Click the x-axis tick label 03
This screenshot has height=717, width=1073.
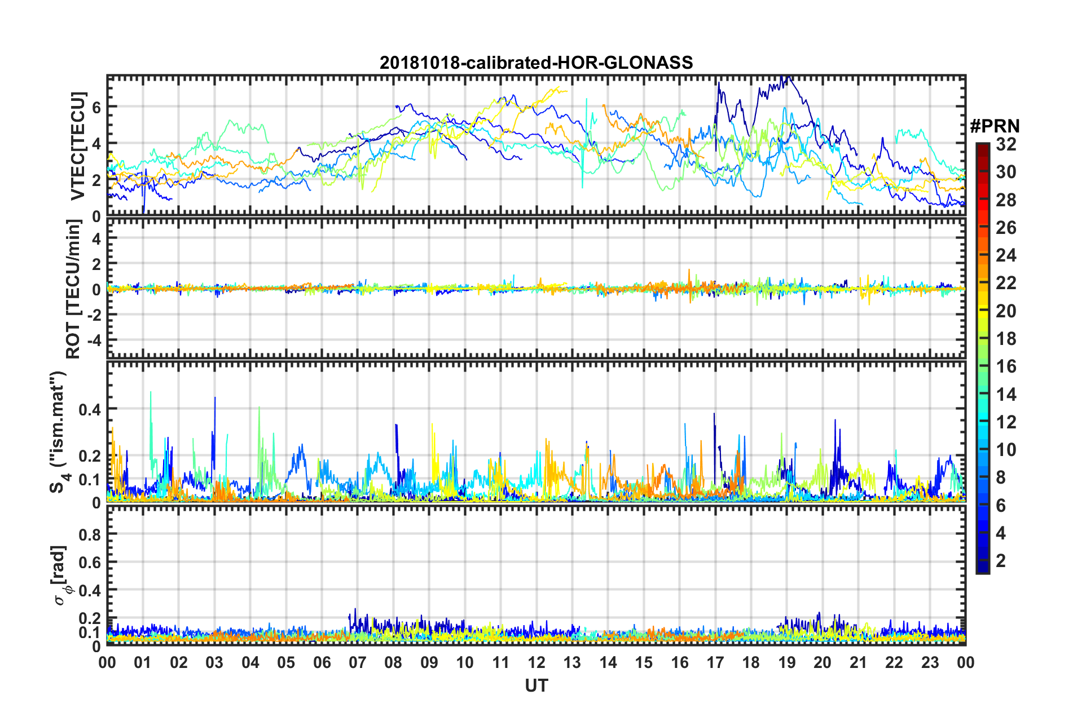click(x=214, y=662)
